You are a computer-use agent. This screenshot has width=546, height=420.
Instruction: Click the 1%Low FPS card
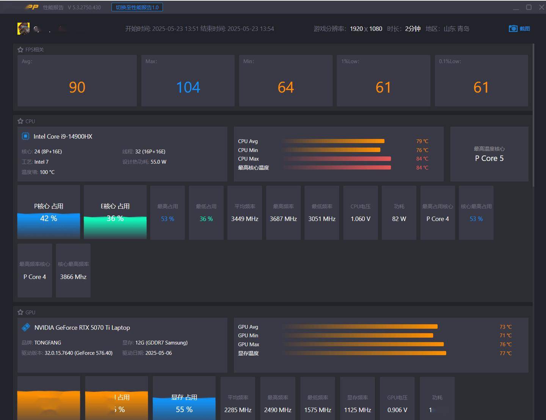(383, 81)
